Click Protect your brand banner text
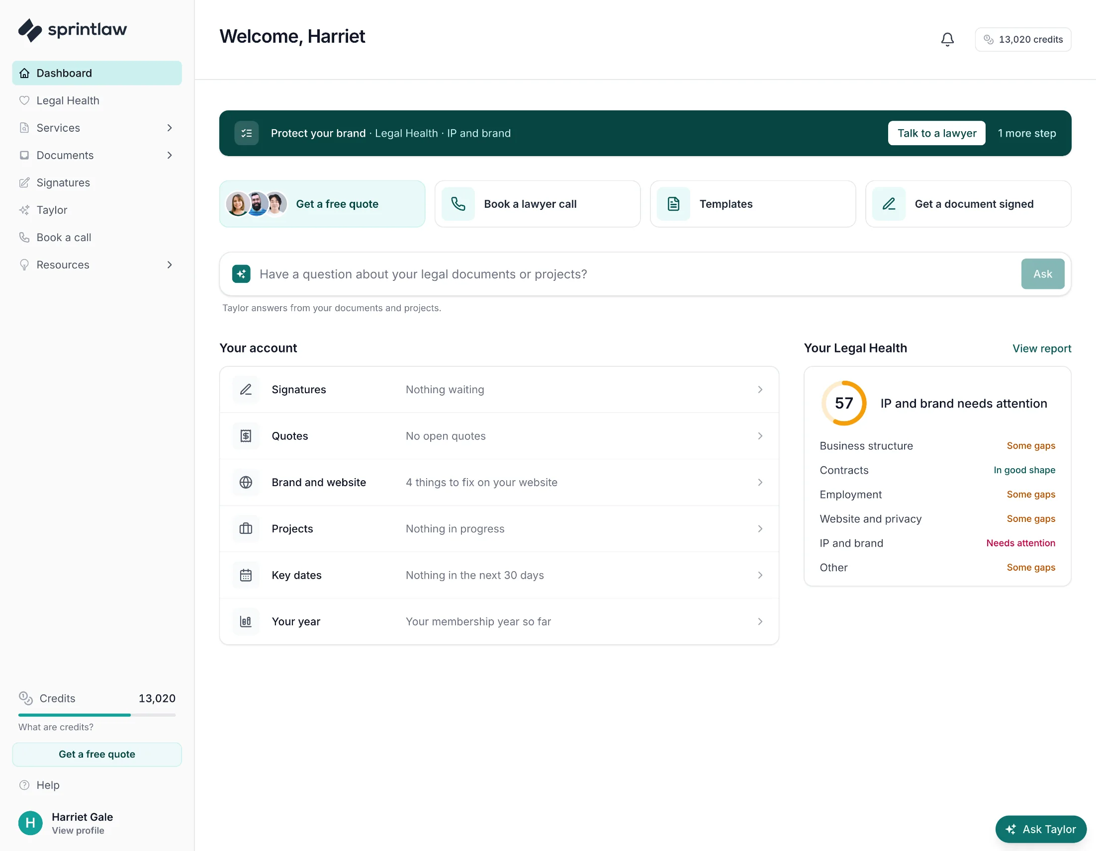 (x=318, y=133)
